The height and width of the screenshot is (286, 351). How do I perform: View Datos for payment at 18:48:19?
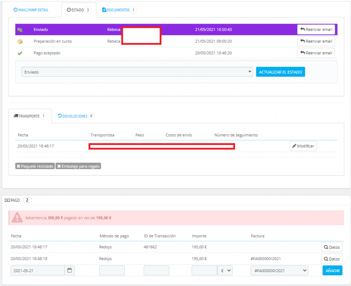click(x=332, y=259)
